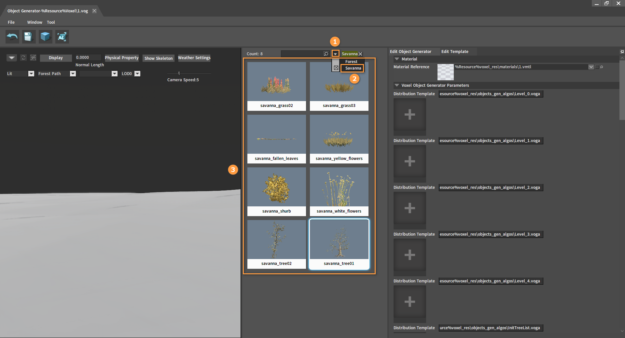Click the scroll-down arrow in properties panel
This screenshot has width=625, height=338.
(x=622, y=331)
